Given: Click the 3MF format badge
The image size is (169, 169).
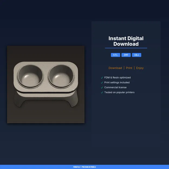Looking at the screenshot, I should coord(126,55).
